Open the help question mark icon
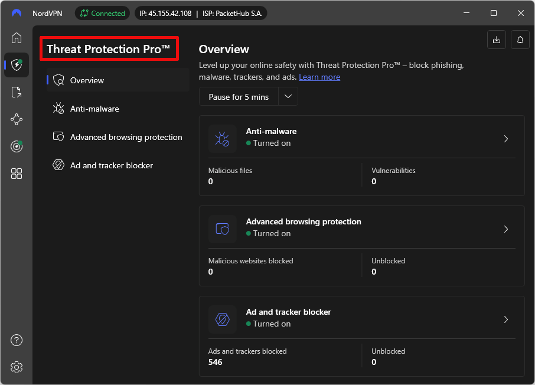This screenshot has width=535, height=385. [16, 340]
